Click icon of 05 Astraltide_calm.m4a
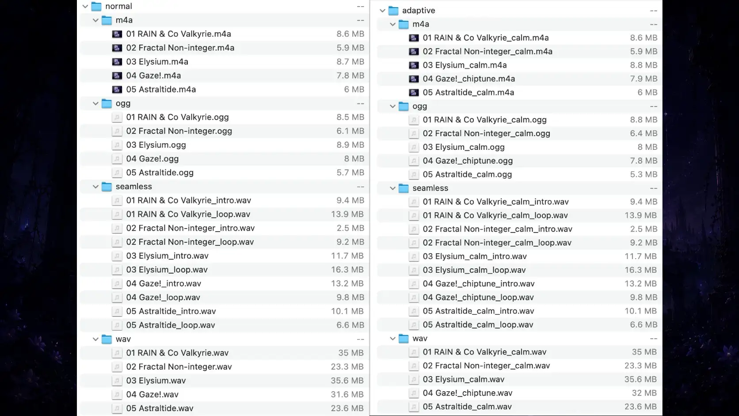The width and height of the screenshot is (739, 416). tap(414, 93)
